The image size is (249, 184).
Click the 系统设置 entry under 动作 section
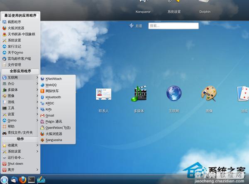[x=20, y=152]
